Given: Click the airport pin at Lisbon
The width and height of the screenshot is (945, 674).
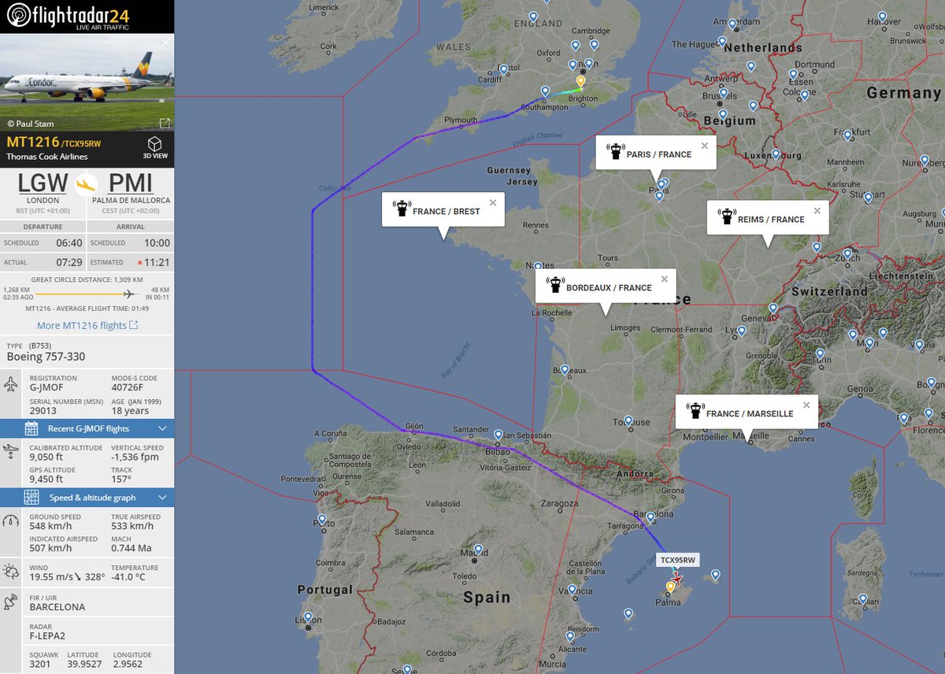Looking at the screenshot, I should pos(308,617).
